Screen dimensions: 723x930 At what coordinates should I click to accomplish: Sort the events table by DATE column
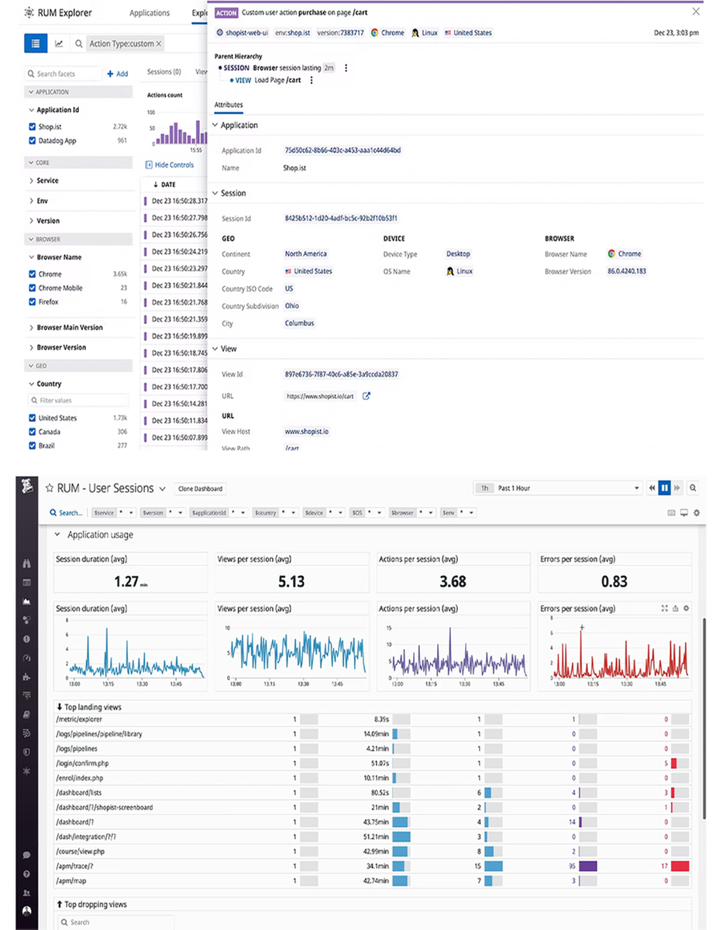pos(165,184)
